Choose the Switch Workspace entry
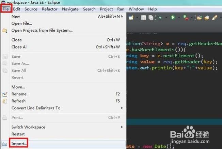222x149 pixels. (x=63, y=127)
